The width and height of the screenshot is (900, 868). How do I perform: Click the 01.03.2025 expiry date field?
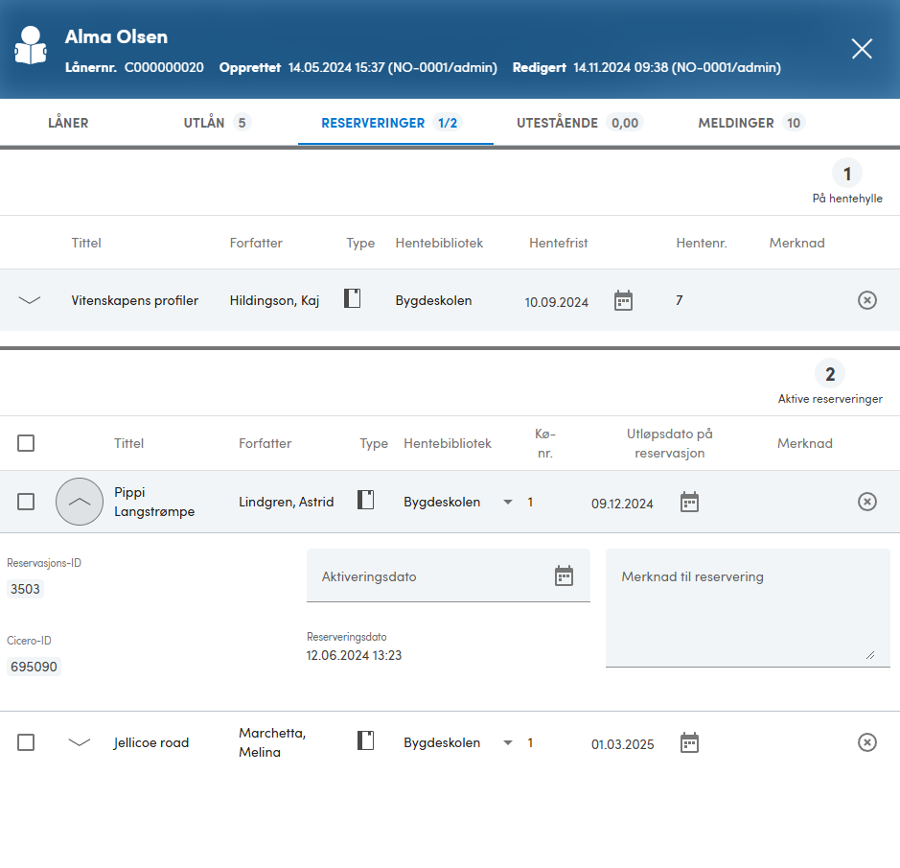[x=622, y=744]
